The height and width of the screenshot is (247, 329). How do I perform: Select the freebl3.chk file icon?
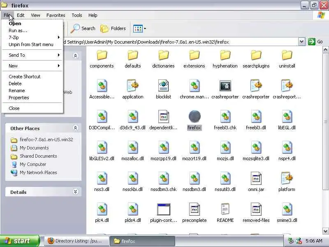225,117
